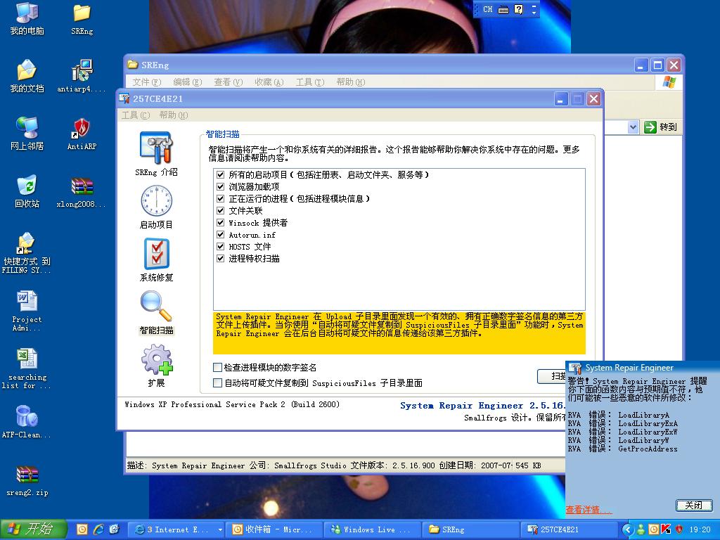Open 帮助(H) menu in SREng folder window
Image resolution: width=720 pixels, height=540 pixels.
tap(350, 82)
